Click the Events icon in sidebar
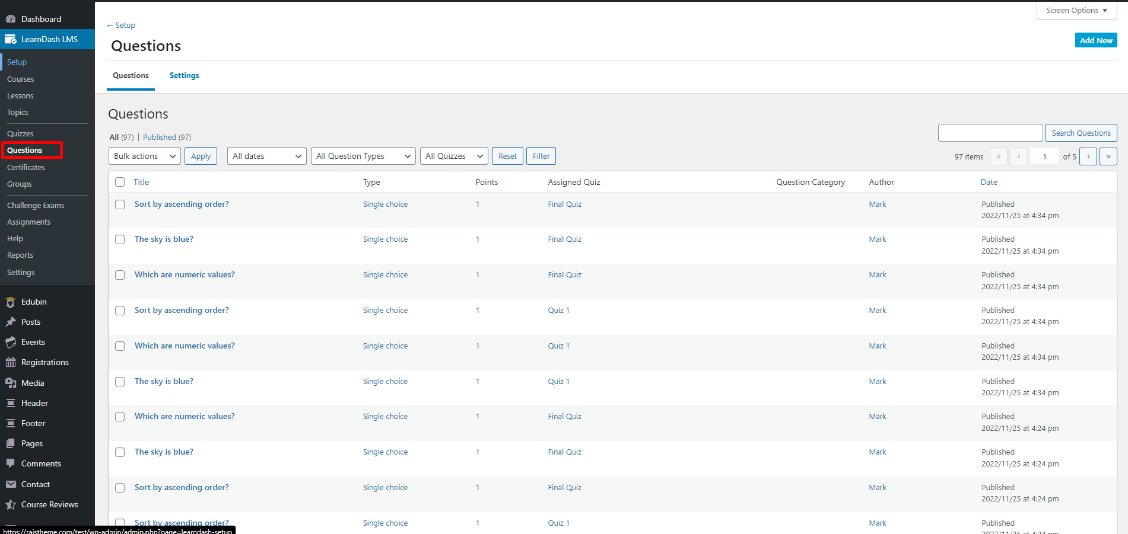The height and width of the screenshot is (534, 1128). (x=11, y=343)
